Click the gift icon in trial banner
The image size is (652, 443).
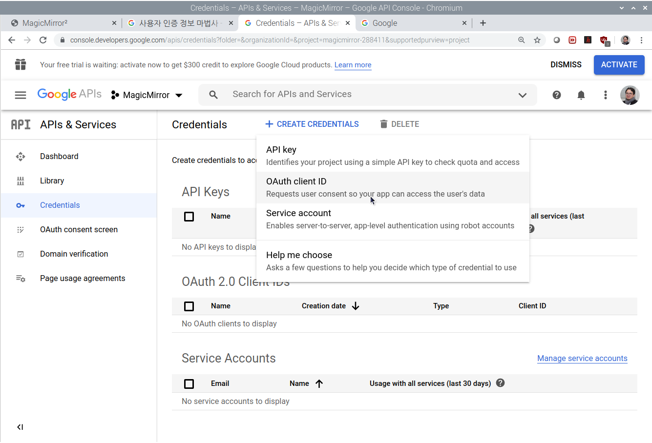[x=21, y=64]
